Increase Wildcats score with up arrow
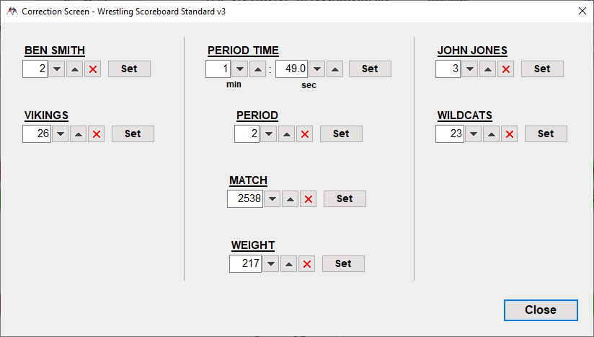This screenshot has width=594, height=337. 492,134
